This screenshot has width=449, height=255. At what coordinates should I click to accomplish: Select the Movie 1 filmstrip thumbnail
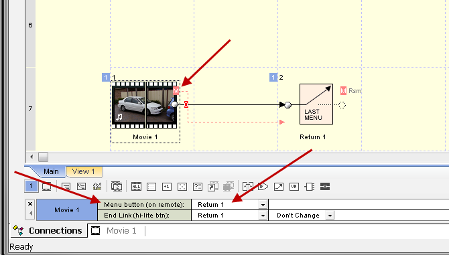145,105
